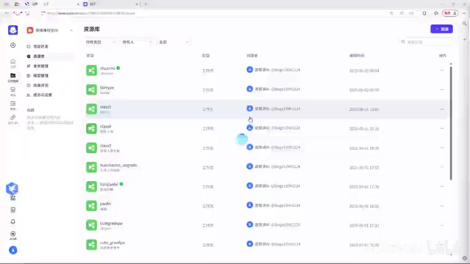Click the 工作流 type cell for huochairen_upgrade

(x=208, y=168)
